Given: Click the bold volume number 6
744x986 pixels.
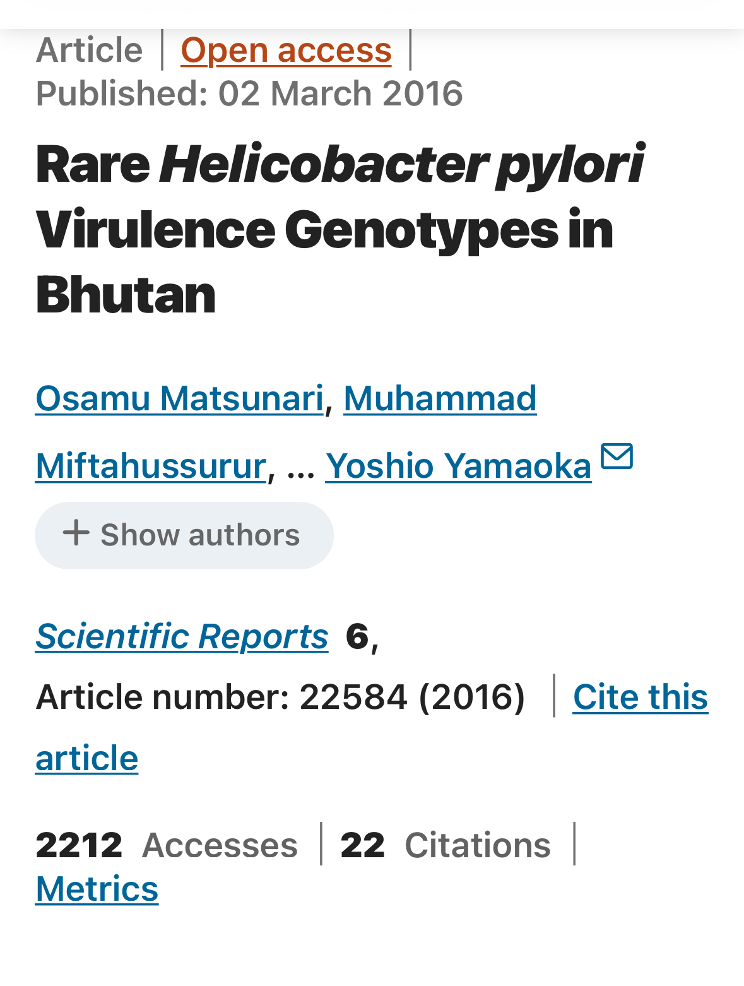Looking at the screenshot, I should pyautogui.click(x=357, y=636).
